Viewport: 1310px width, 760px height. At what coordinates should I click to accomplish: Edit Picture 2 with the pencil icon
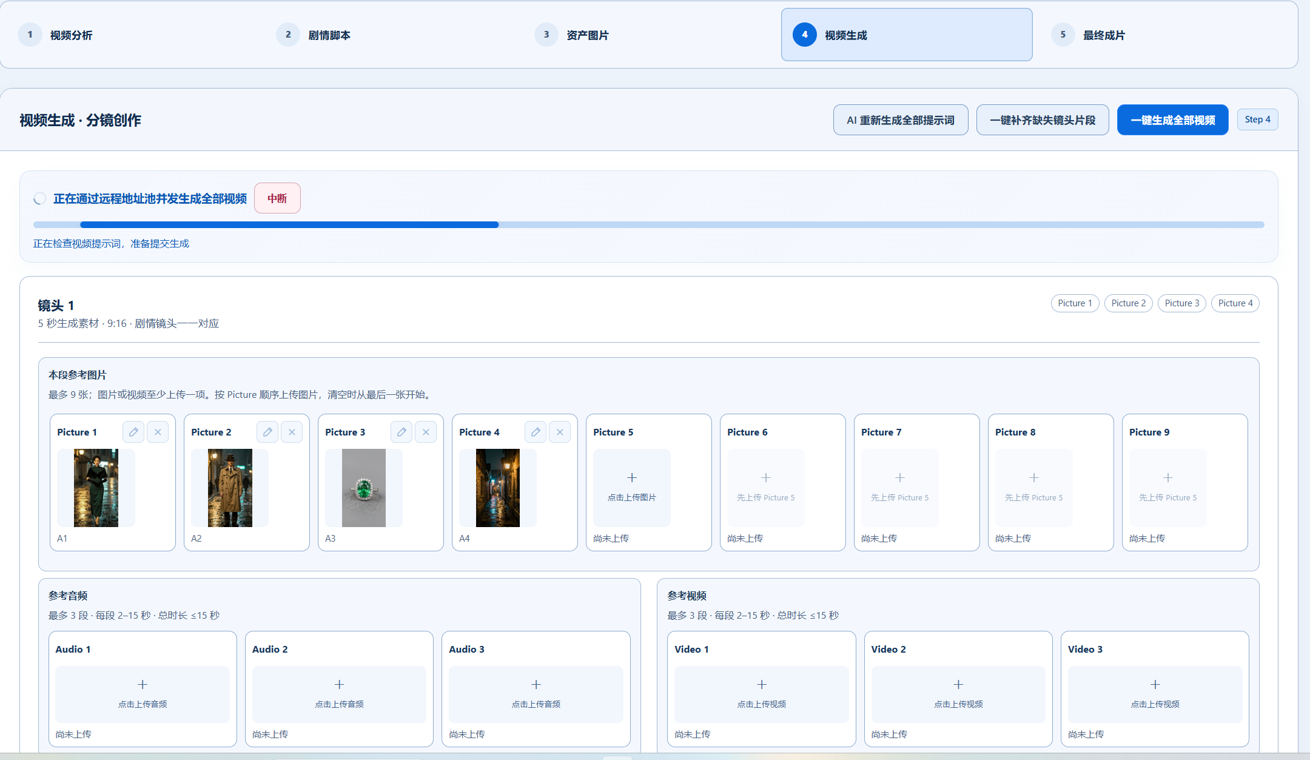click(x=267, y=432)
